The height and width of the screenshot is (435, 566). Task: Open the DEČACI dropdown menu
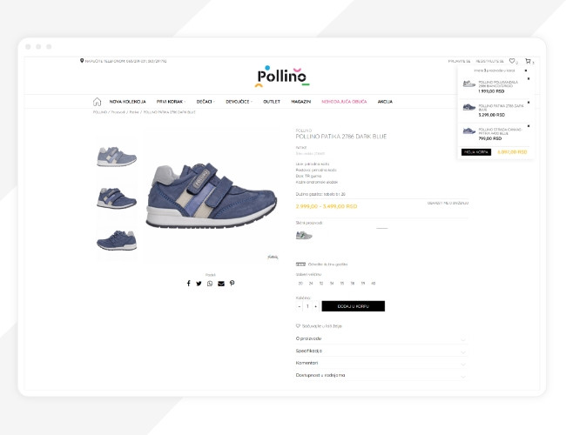pyautogui.click(x=206, y=102)
